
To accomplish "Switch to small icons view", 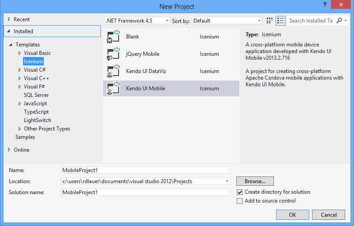I will click(x=269, y=21).
